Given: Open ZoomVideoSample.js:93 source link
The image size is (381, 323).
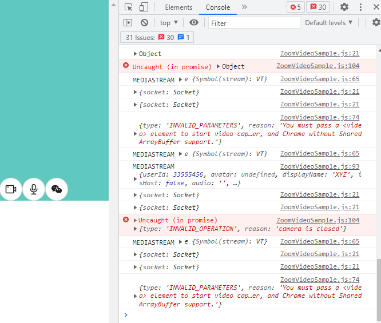Looking at the screenshot, I should pos(320,166).
